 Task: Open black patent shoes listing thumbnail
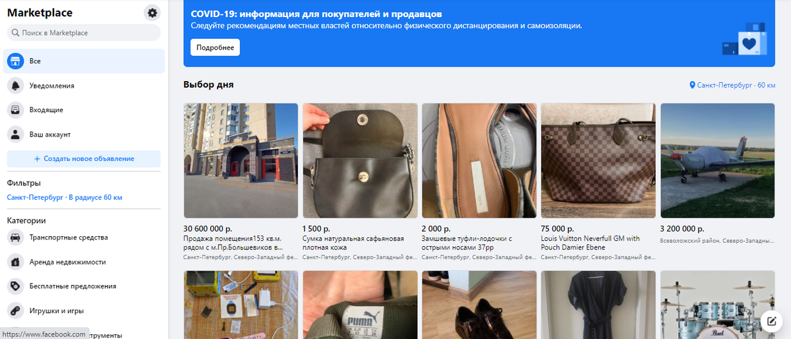point(479,305)
